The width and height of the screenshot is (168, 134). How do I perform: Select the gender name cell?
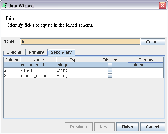click(38, 70)
